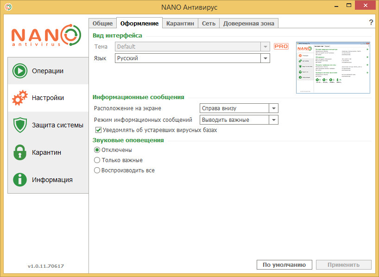Viewport: 379px width, 277px height.
Task: Click the green Информация info icon
Action: click(20, 180)
